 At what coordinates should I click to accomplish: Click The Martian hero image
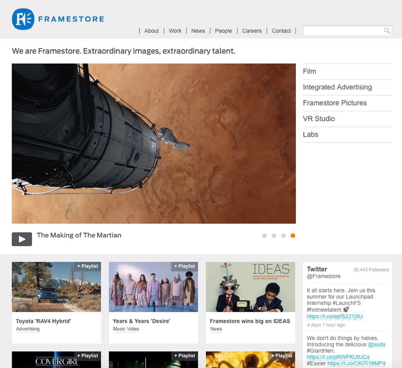(154, 143)
